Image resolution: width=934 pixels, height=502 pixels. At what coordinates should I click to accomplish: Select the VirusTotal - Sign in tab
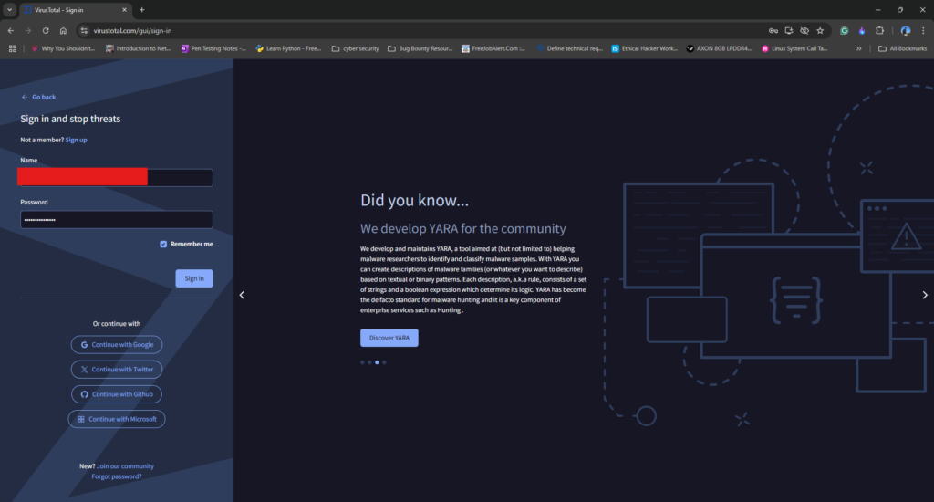[75, 9]
